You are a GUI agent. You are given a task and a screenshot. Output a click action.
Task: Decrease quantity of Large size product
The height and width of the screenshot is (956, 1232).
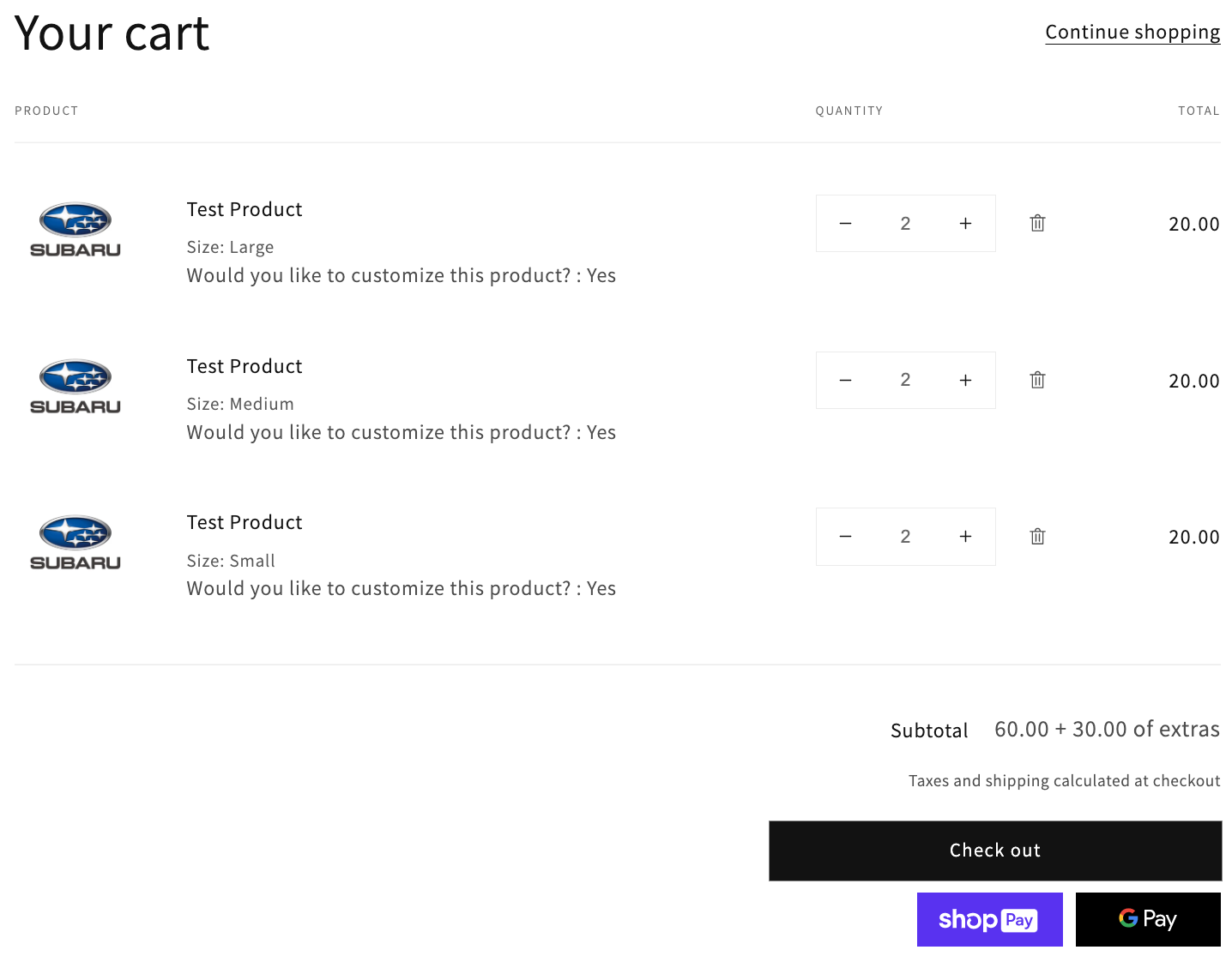pos(845,224)
